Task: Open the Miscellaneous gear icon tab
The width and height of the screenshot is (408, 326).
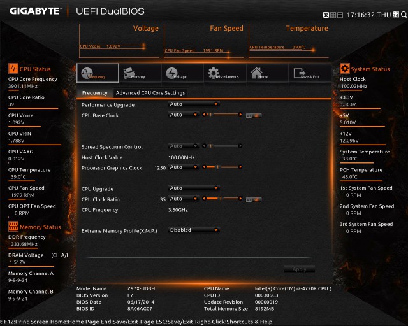Action: [225, 73]
